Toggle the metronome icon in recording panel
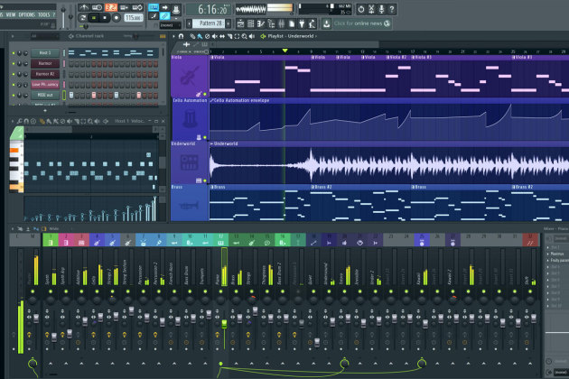The image size is (569, 379). [x=84, y=7]
